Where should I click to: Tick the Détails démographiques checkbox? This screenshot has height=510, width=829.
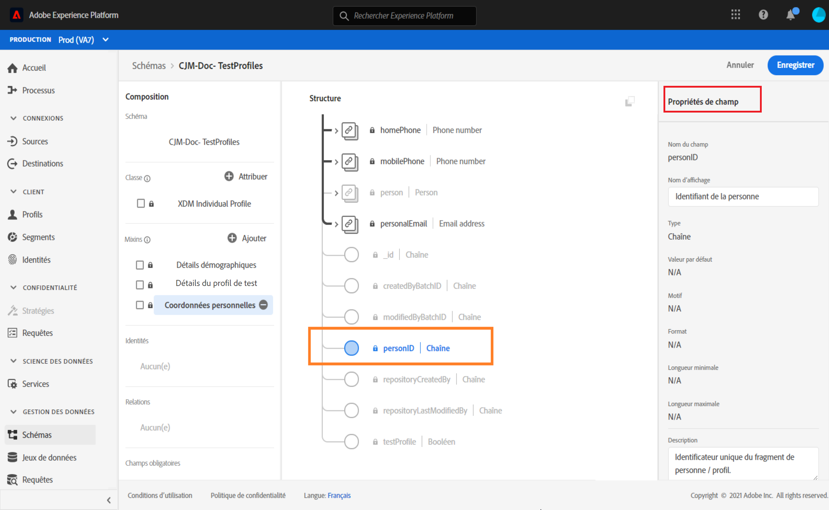point(140,265)
